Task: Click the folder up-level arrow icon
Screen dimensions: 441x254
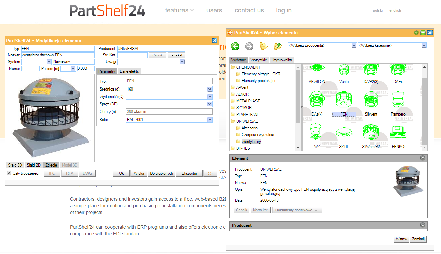Action: (x=278, y=46)
